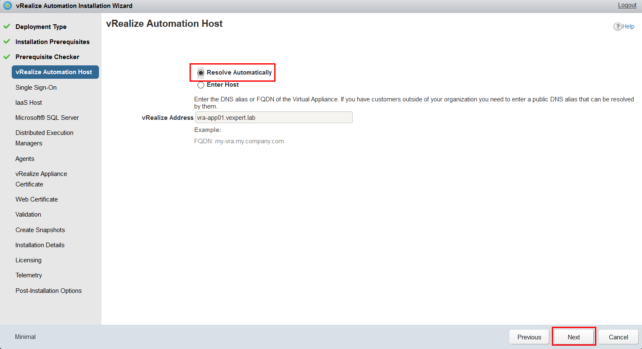
Task: Click the vRealize Address input field
Action: click(274, 117)
